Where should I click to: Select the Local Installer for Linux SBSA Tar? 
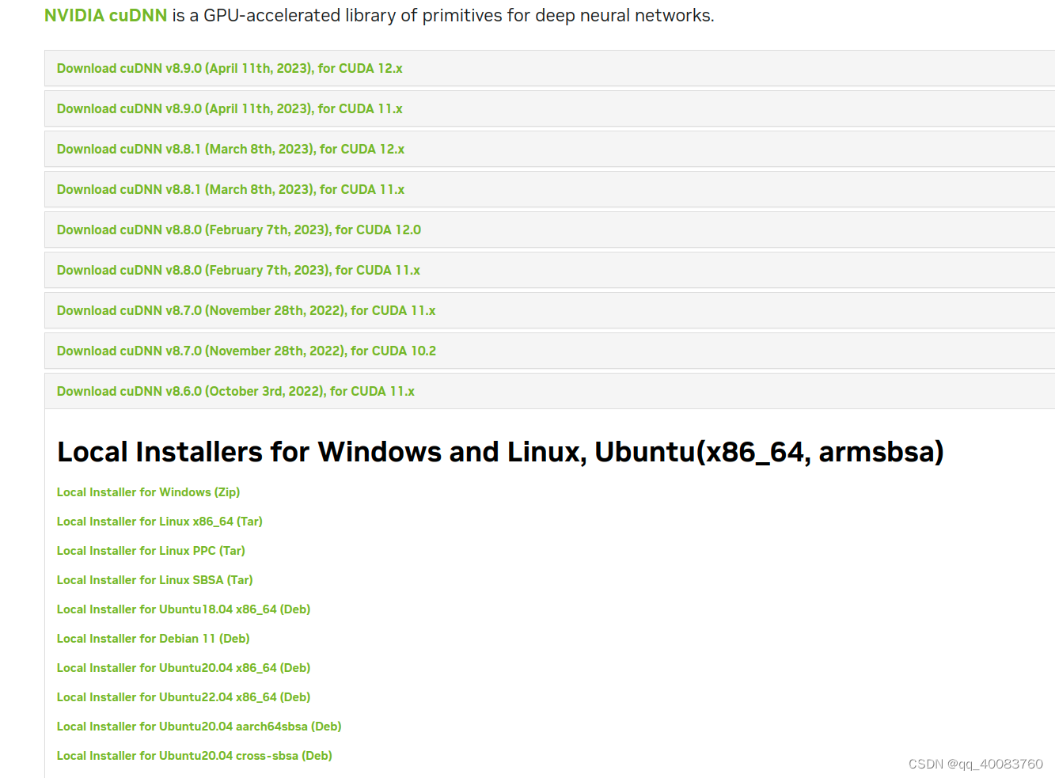pyautogui.click(x=154, y=579)
